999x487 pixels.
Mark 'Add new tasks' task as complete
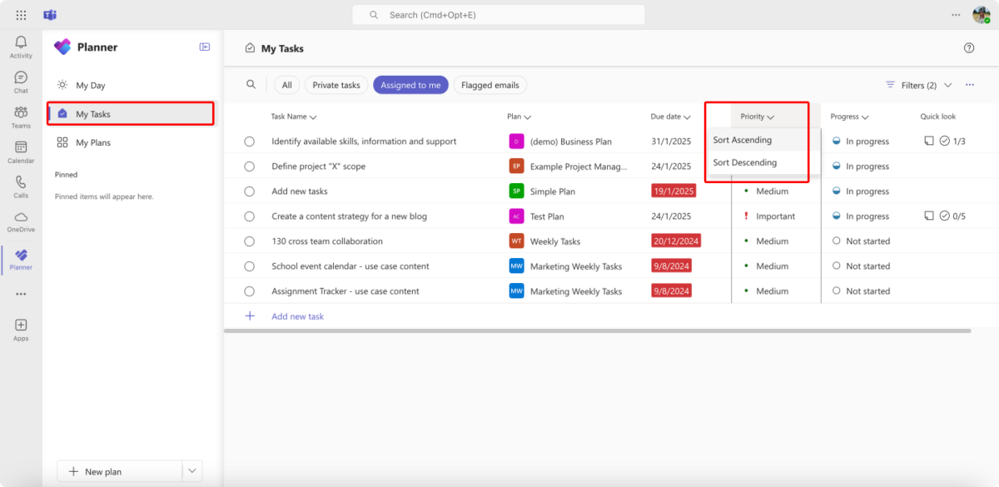tap(249, 191)
